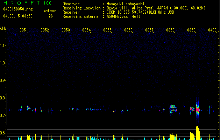Viewport: 220px width, 140px height.
Task: Click the bright red meteor echo after 0359
Action: coord(198,110)
